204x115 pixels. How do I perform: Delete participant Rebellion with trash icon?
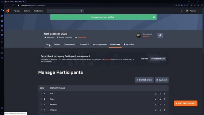(164, 104)
